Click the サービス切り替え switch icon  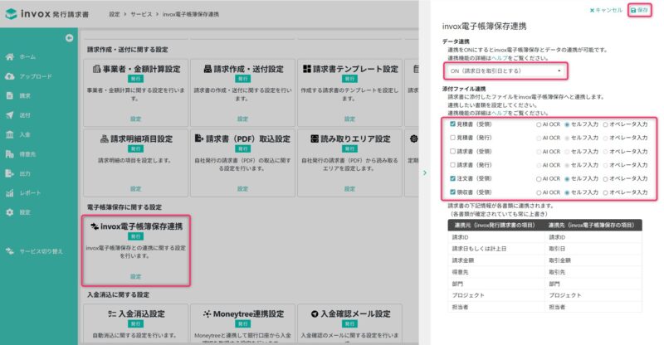pyautogui.click(x=10, y=251)
